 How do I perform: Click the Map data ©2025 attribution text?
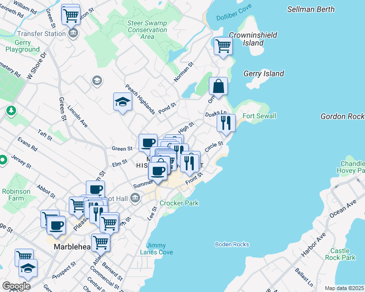344,289
